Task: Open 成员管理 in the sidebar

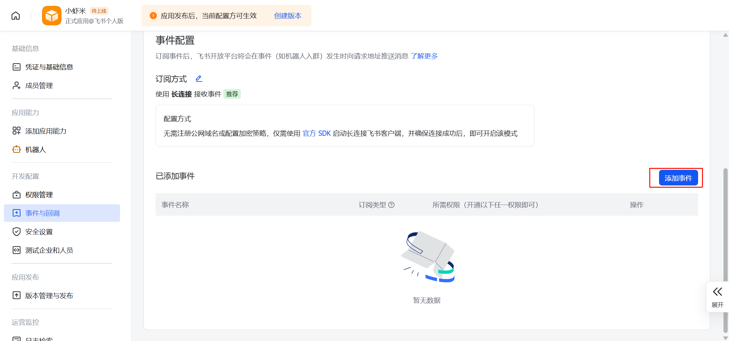Action: [x=39, y=85]
